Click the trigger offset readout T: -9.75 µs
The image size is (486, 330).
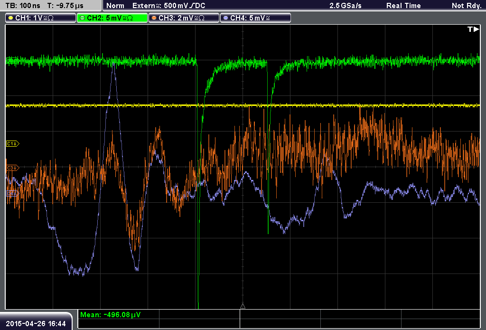(x=65, y=6)
